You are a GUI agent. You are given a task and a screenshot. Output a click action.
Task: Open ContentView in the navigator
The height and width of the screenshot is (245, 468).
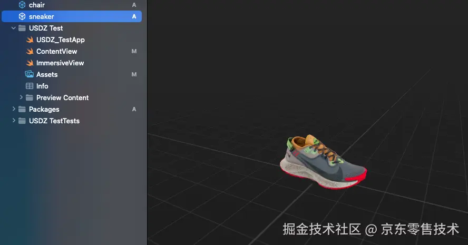(x=57, y=51)
